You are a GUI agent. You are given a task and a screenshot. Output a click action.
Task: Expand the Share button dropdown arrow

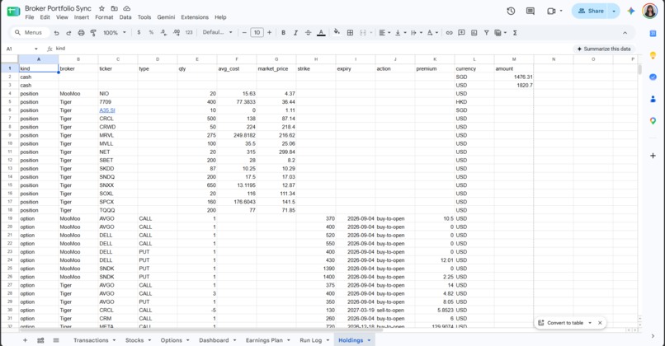(614, 11)
